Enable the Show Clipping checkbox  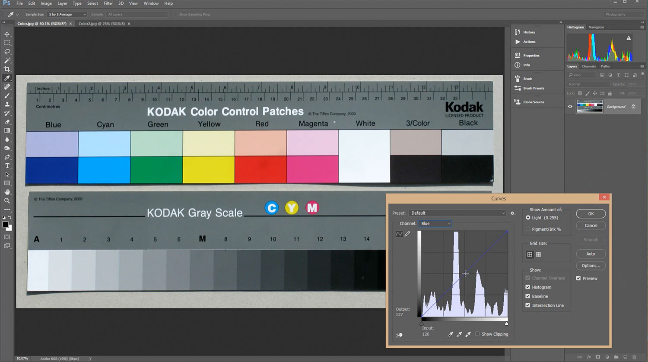477,334
